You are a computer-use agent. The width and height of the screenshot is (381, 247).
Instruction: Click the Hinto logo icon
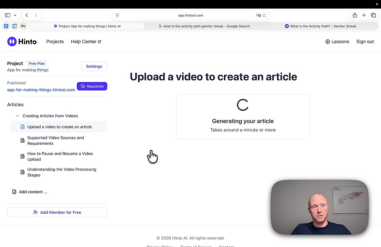pyautogui.click(x=12, y=42)
